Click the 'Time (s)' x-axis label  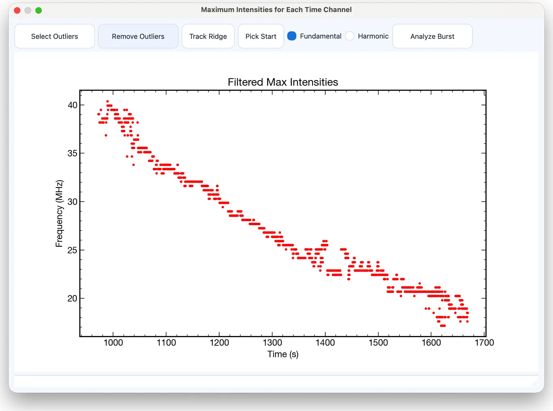tap(283, 354)
